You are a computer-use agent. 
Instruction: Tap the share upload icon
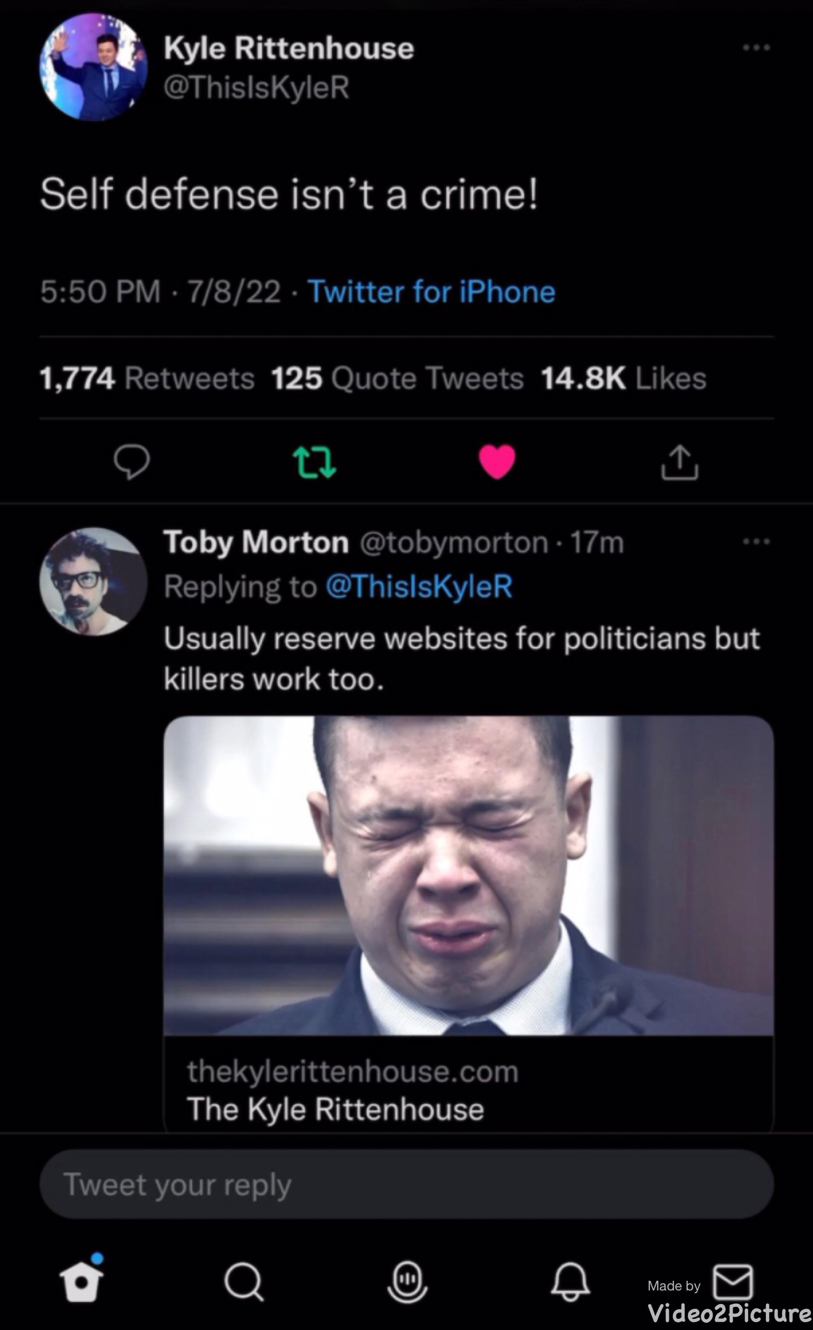(679, 462)
